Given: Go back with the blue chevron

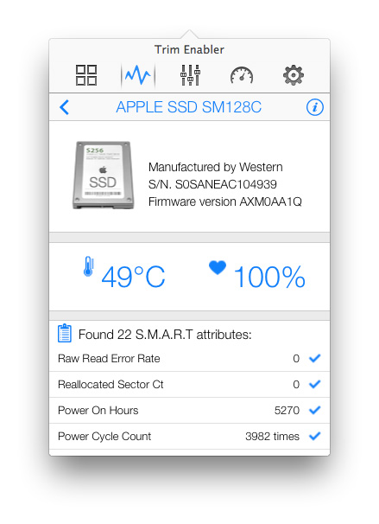Looking at the screenshot, I should coord(64,107).
